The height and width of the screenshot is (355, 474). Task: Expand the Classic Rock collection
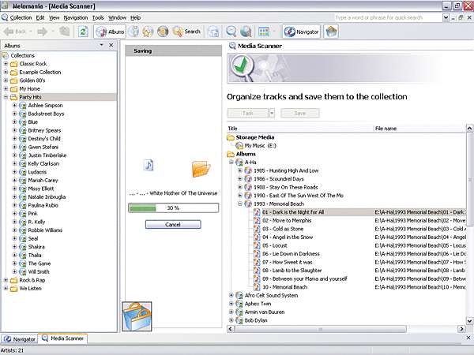tap(6, 64)
